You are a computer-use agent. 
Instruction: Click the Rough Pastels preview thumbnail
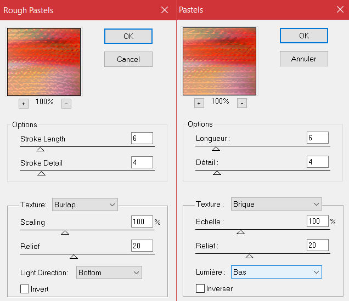click(x=44, y=62)
